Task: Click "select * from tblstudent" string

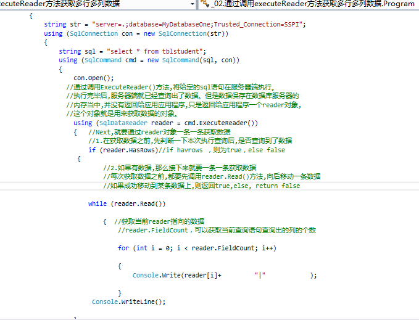Action: pos(155,51)
